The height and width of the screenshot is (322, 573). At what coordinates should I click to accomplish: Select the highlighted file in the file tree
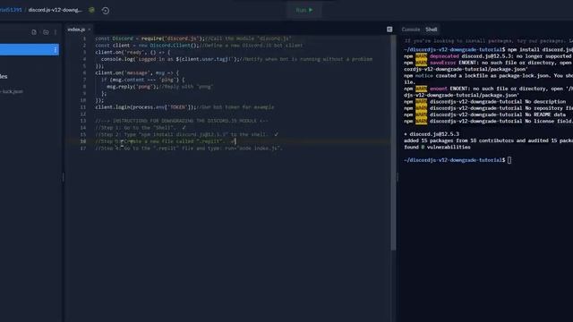click(x=30, y=50)
